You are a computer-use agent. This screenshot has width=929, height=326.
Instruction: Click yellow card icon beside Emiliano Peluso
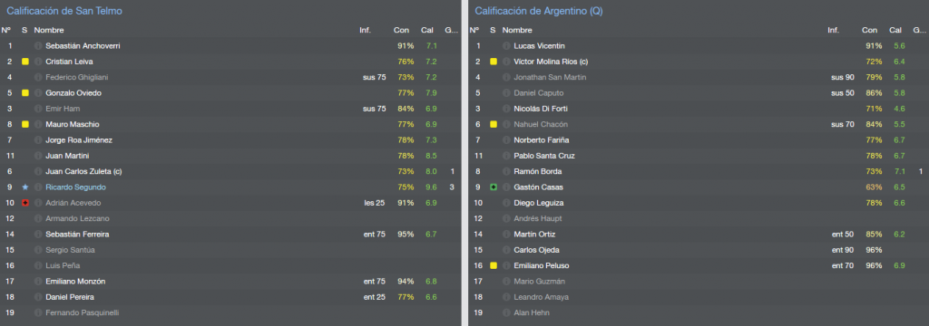494,265
